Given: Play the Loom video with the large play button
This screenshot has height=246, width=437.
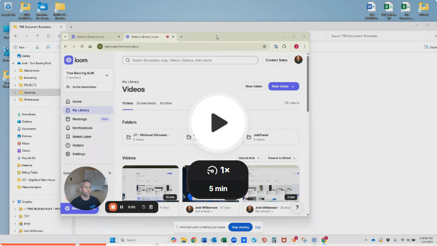Looking at the screenshot, I should 218,123.
